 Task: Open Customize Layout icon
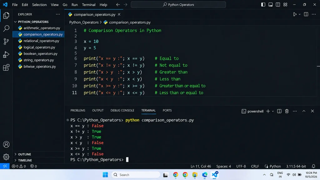pyautogui.click(x=285, y=4)
